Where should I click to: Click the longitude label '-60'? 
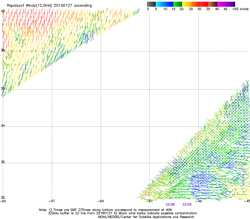pos(3,201)
